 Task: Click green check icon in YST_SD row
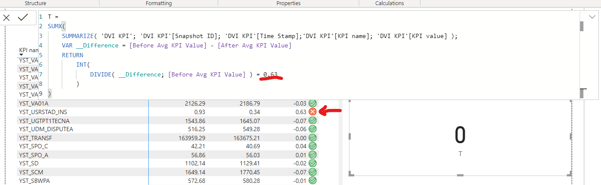pyautogui.click(x=313, y=163)
